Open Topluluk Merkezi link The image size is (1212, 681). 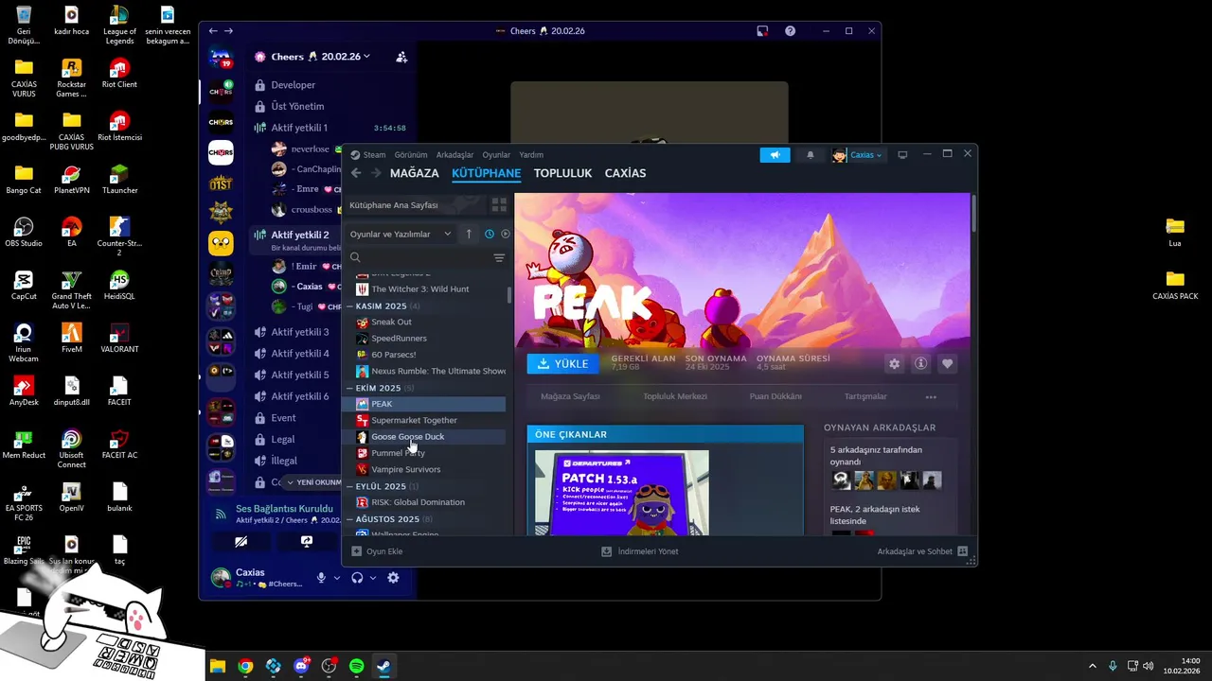(x=675, y=396)
